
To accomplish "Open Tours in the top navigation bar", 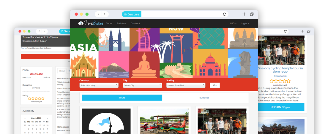I will coord(109,24).
